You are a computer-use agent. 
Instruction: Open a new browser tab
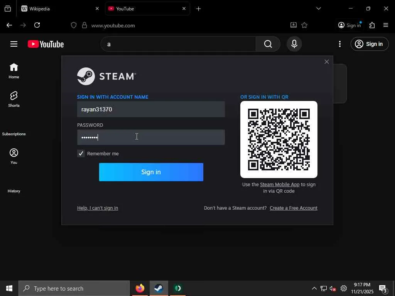coord(198,9)
